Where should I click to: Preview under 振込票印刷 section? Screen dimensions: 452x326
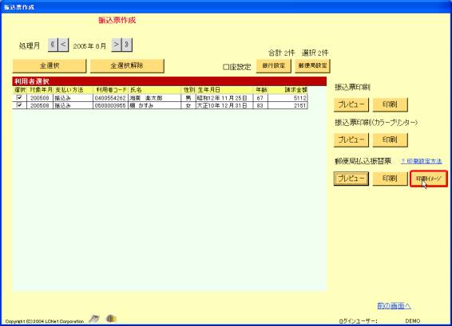point(351,104)
